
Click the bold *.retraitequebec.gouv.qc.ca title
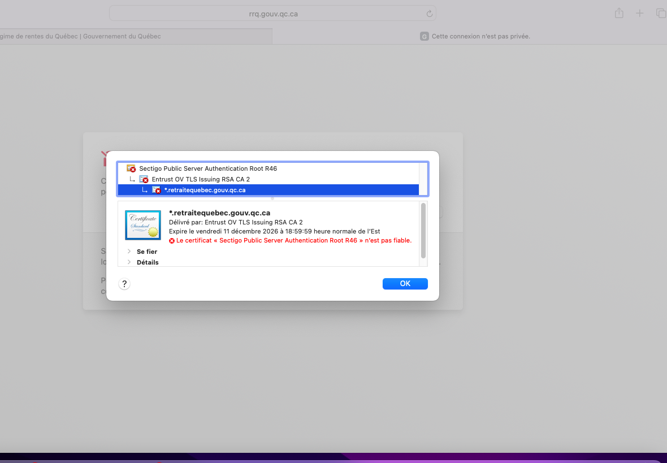point(219,213)
